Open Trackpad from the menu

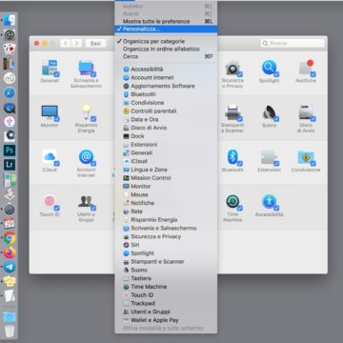[166, 303]
